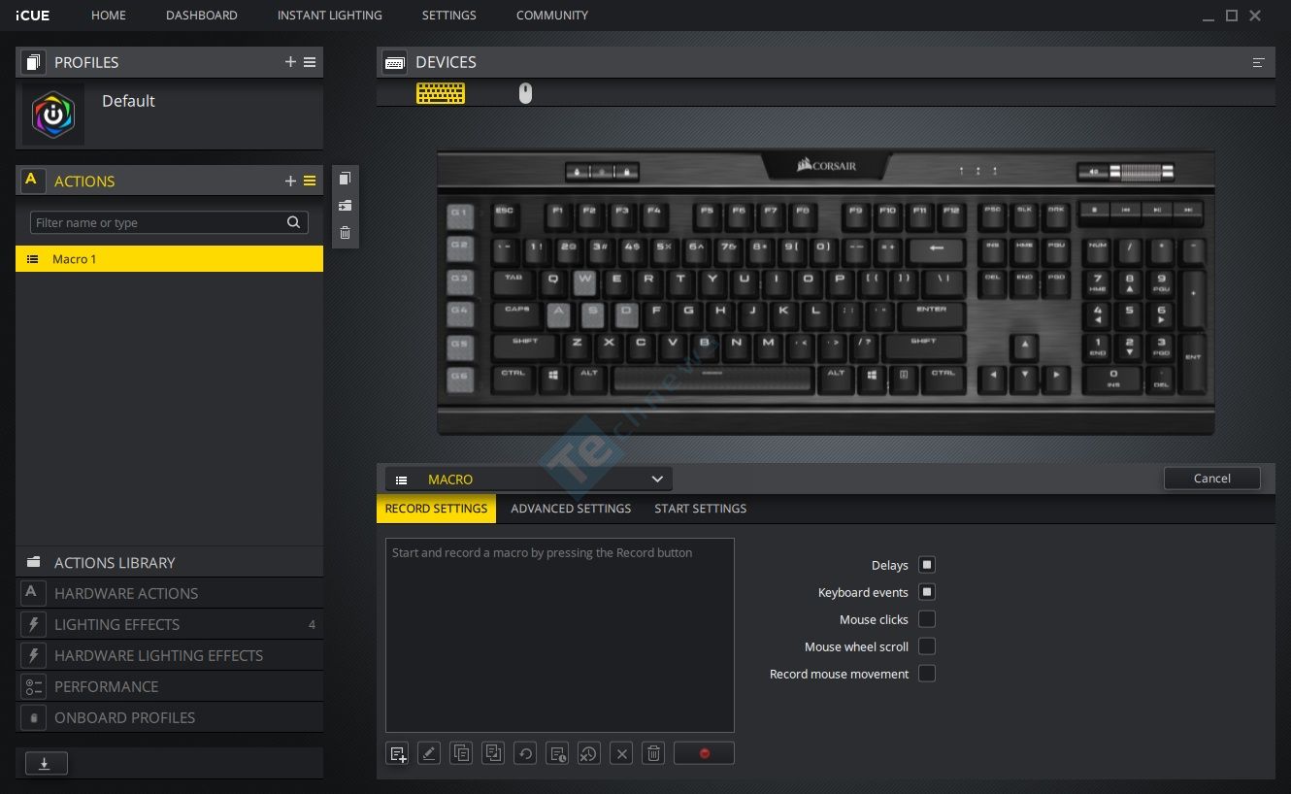
Task: Select the Record Settings tab
Action: 436,509
